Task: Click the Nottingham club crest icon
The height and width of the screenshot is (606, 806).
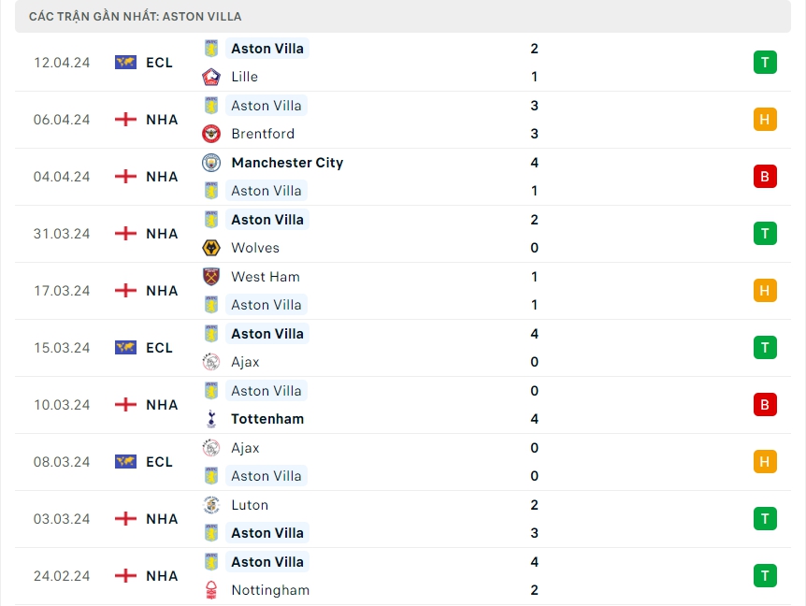Action: (x=211, y=590)
